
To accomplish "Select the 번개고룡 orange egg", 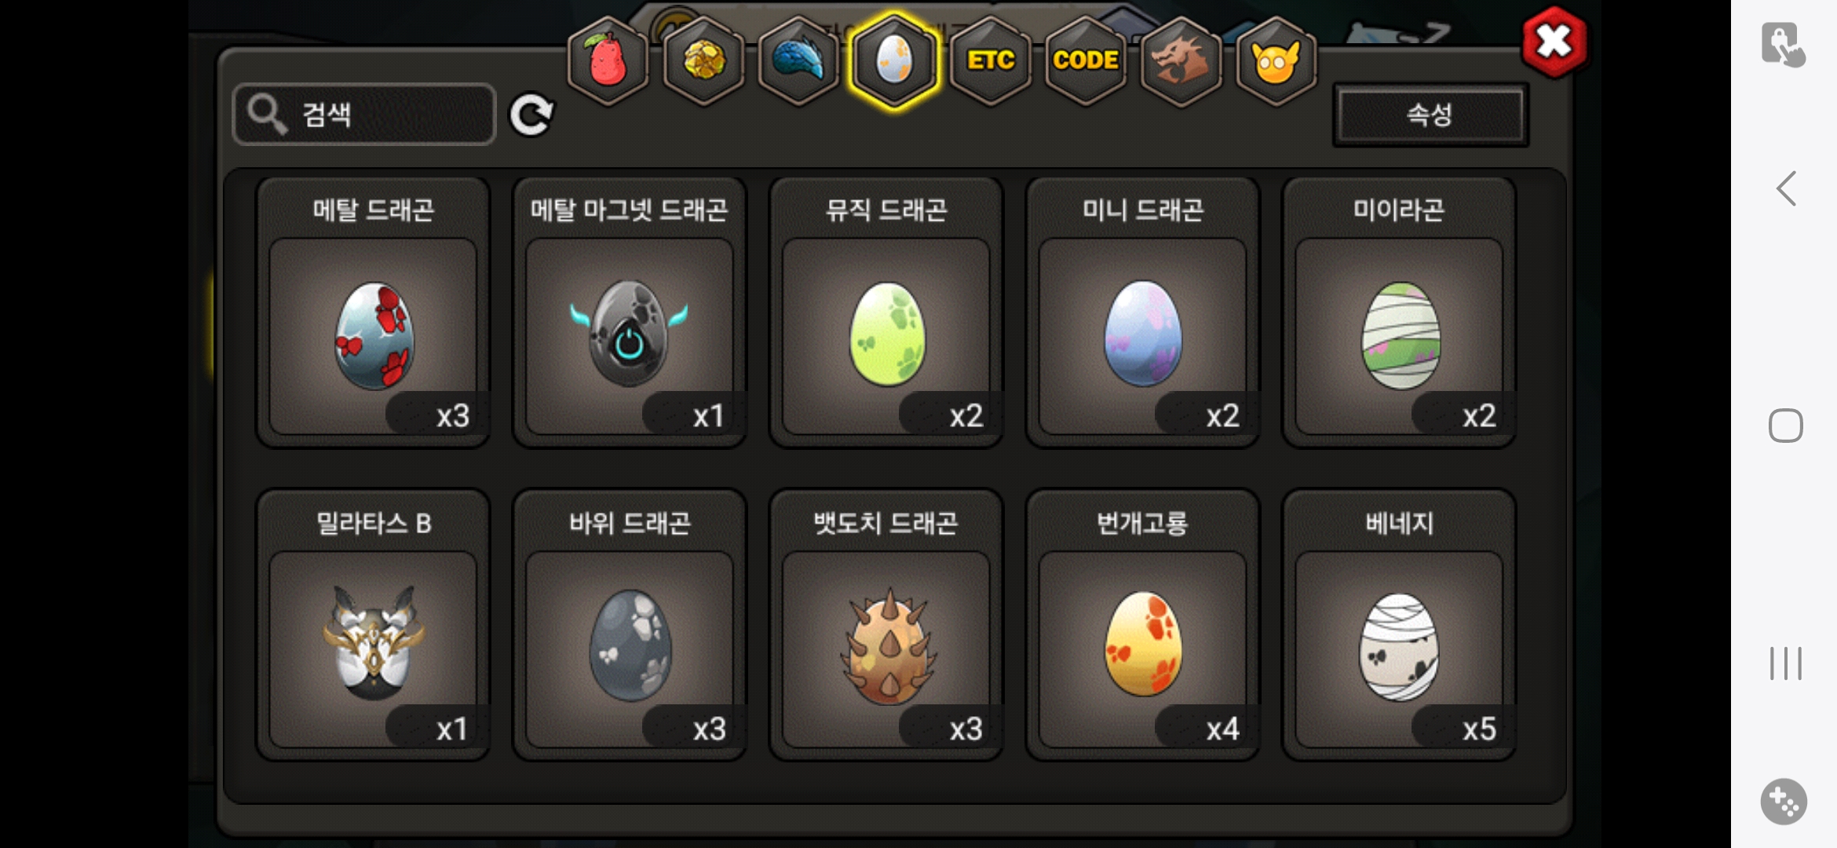I will pos(1143,625).
